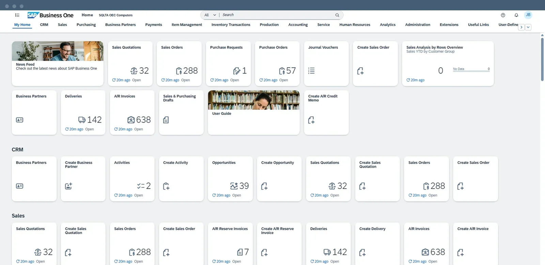Open the notifications bell
This screenshot has height=265, width=545.
point(516,15)
